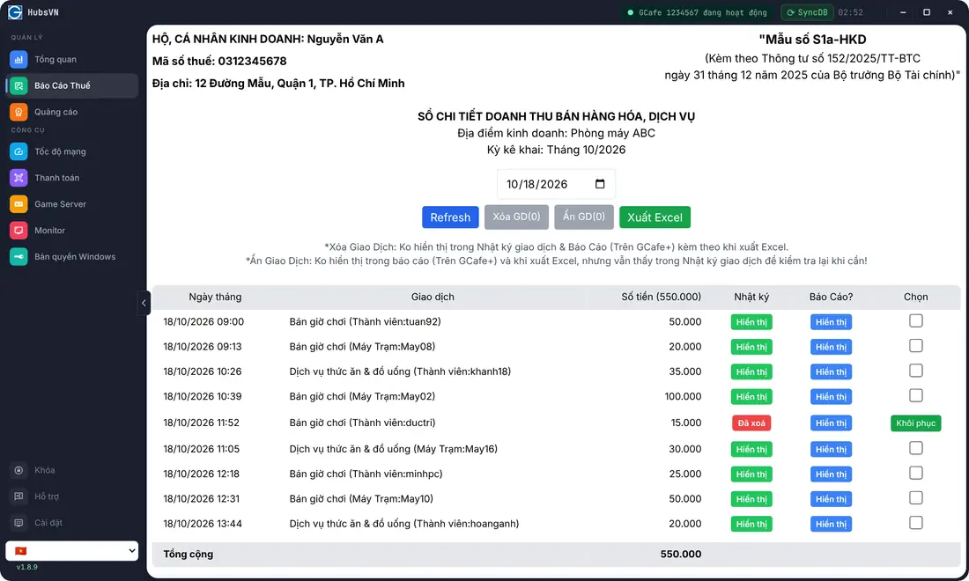Viewport: 969px width, 581px height.
Task: Tick checkbox for khanh18 10:26 transaction
Action: click(x=916, y=371)
